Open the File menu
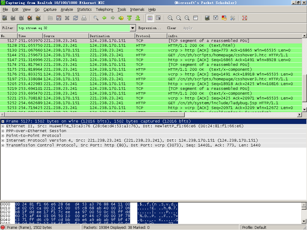 (5, 9)
